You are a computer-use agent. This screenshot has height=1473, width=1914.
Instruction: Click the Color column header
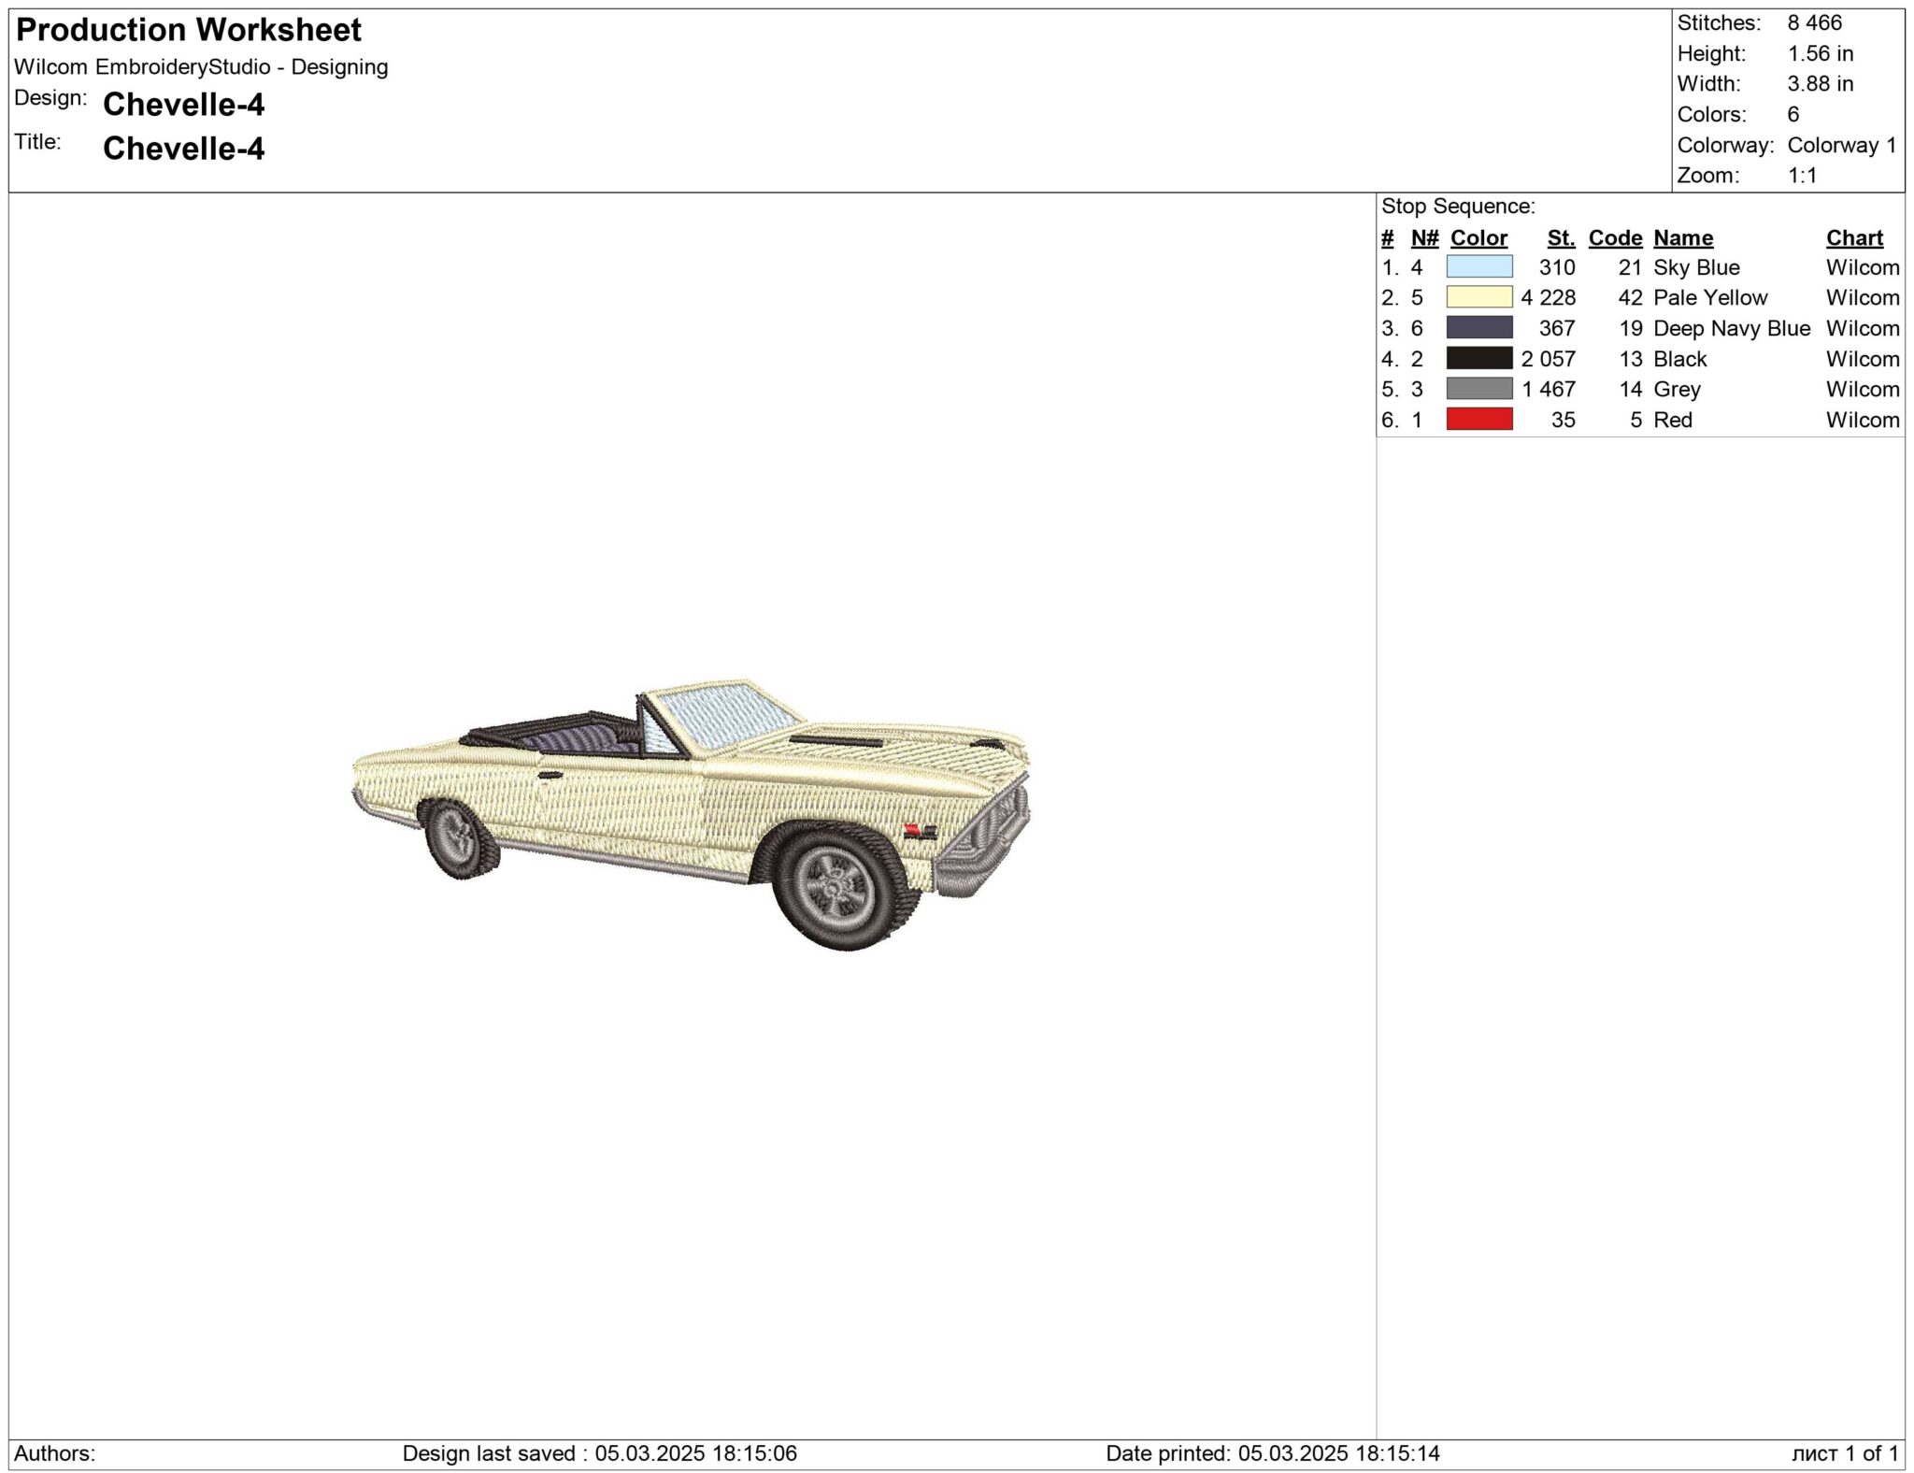click(1478, 238)
